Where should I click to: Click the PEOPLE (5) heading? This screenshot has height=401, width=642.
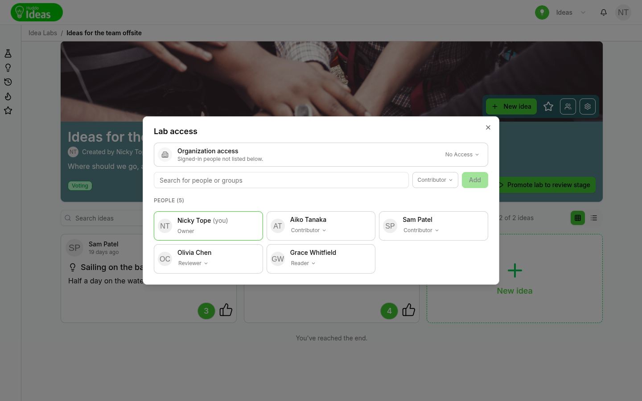tap(169, 200)
